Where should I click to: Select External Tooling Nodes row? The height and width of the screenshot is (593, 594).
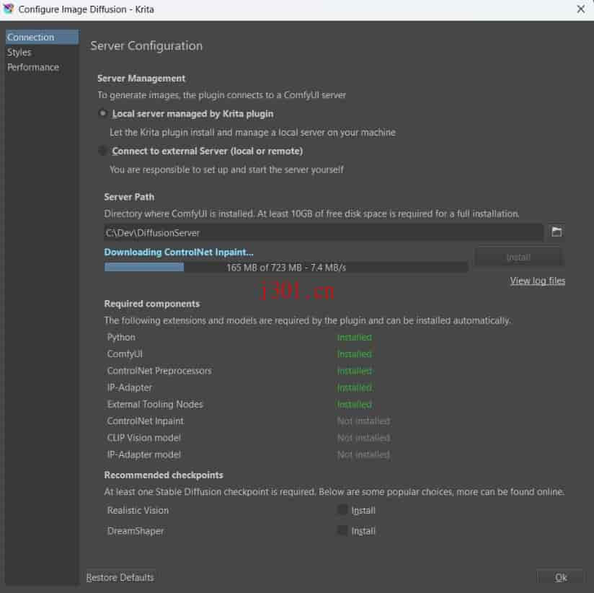point(239,404)
